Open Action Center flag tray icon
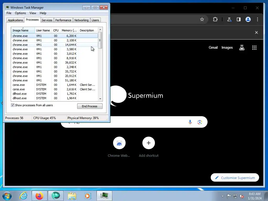Image resolution: width=268 pixels, height=201 pixels. (229, 196)
